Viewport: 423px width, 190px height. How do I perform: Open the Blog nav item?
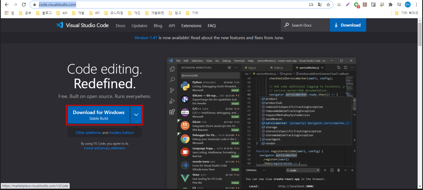[158, 25]
